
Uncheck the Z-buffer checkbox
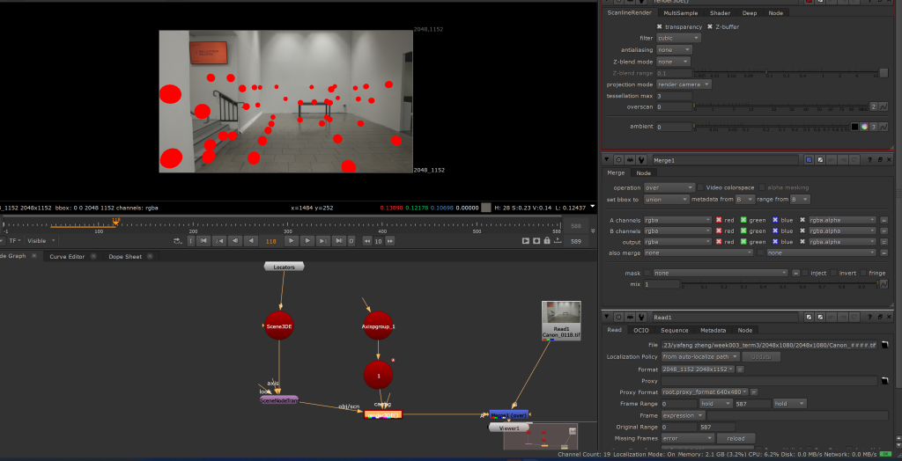(x=708, y=27)
